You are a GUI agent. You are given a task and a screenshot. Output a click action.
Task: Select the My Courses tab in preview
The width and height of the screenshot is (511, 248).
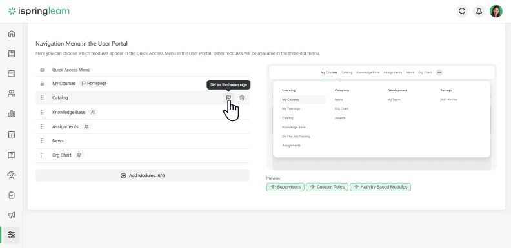click(329, 73)
